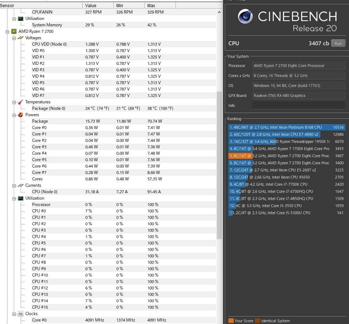Select the Core i5-5300U ranking entry
The width and height of the screenshot is (349, 324).
tap(287, 212)
